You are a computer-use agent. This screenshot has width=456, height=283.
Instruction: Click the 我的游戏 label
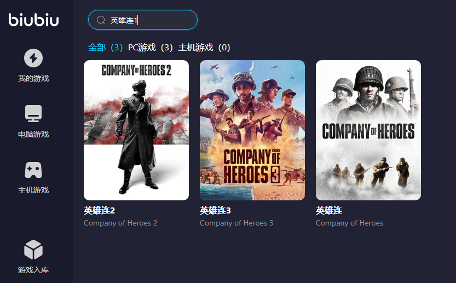pyautogui.click(x=33, y=78)
